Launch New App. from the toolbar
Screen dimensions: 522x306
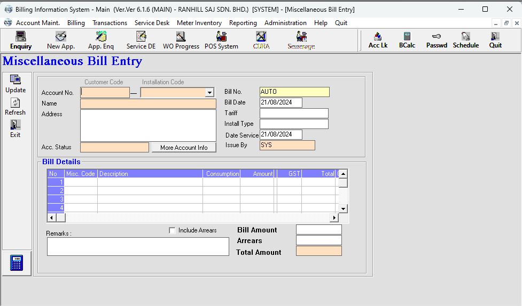[x=60, y=40]
